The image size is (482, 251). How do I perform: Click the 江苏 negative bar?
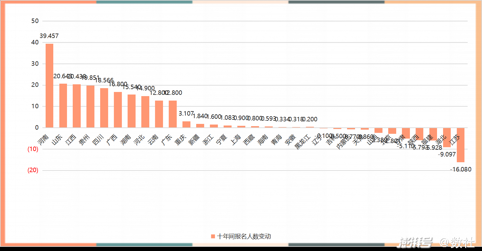461,145
